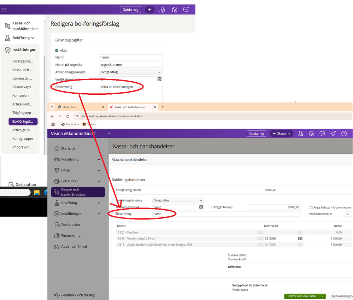Image resolution: width=353 pixels, height=300 pixels.
Task: Select Kontoplan in the settings menu
Action: pos(20,96)
